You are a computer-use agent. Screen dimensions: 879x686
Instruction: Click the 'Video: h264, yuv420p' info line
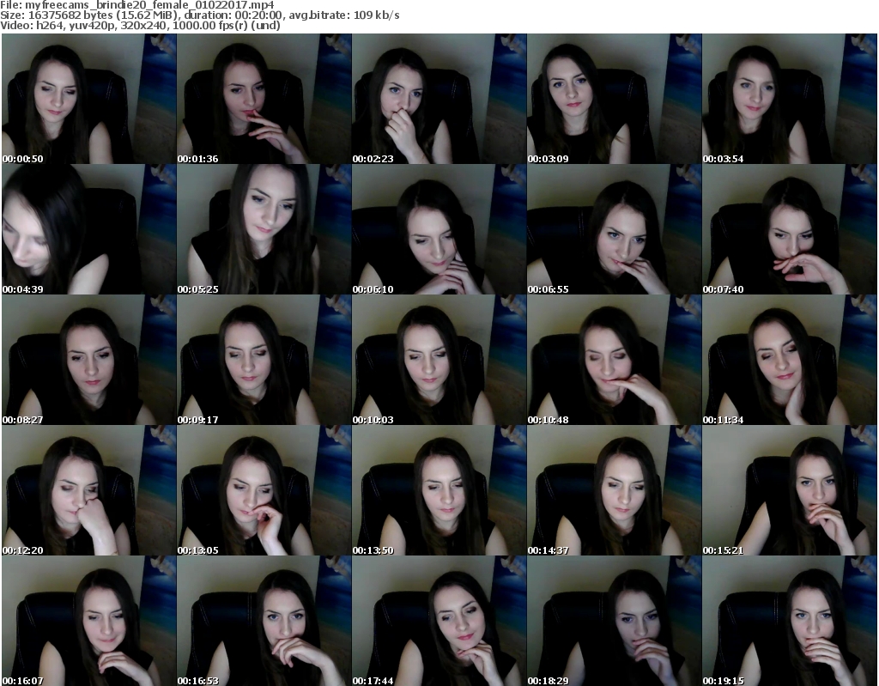[140, 25]
